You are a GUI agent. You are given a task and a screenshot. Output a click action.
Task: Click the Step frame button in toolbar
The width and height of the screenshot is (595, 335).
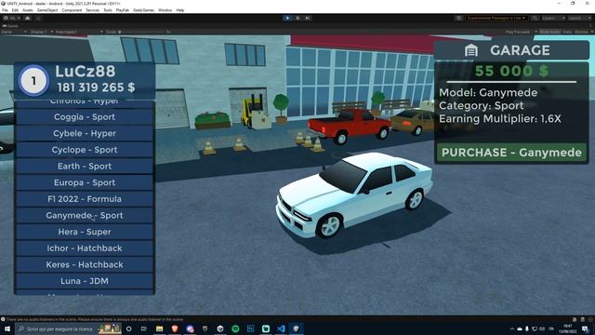pos(308,18)
